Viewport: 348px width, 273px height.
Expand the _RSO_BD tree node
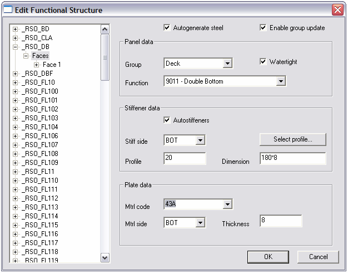tap(15, 29)
